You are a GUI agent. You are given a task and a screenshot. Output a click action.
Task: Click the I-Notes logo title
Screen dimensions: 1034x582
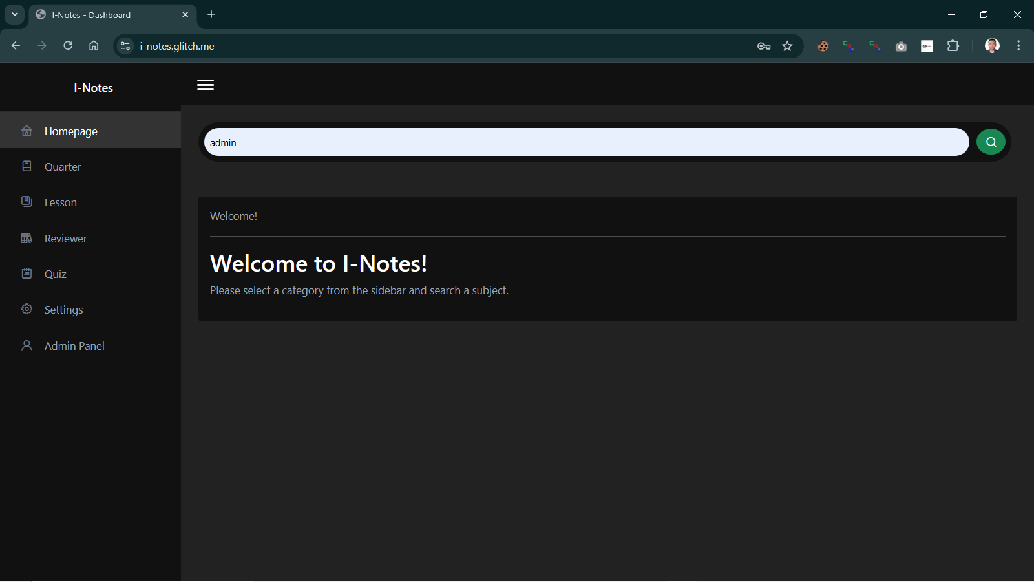pyautogui.click(x=93, y=88)
